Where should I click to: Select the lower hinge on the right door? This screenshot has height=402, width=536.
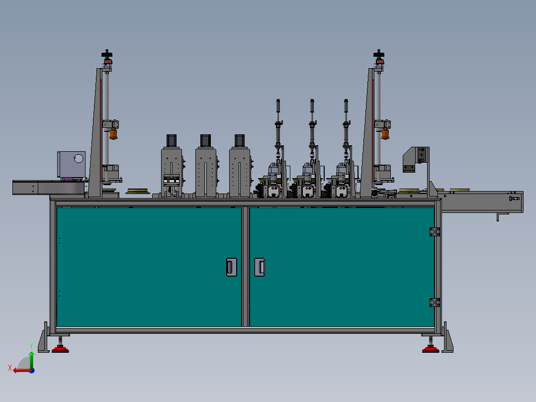(x=435, y=302)
